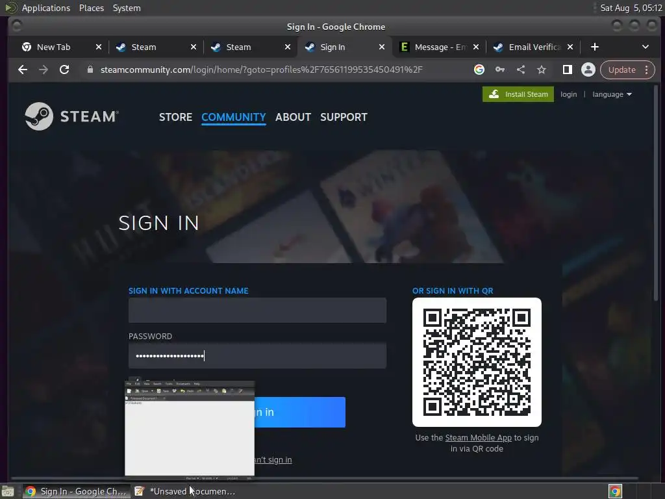The image size is (665, 499).
Task: Close the Message - Email tab
Action: [476, 47]
